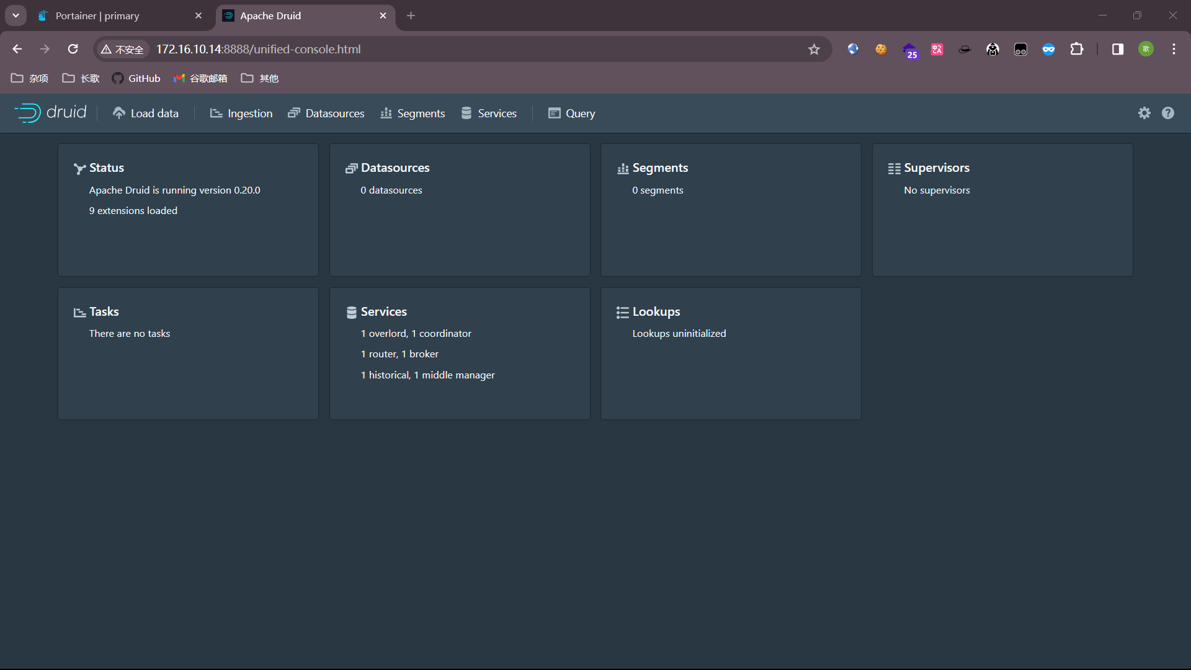Click '1 router, 1 broker' text
Viewport: 1191px width, 670px height.
399,354
